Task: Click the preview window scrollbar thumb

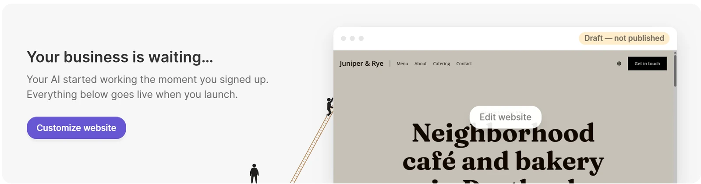Action: click(x=675, y=70)
